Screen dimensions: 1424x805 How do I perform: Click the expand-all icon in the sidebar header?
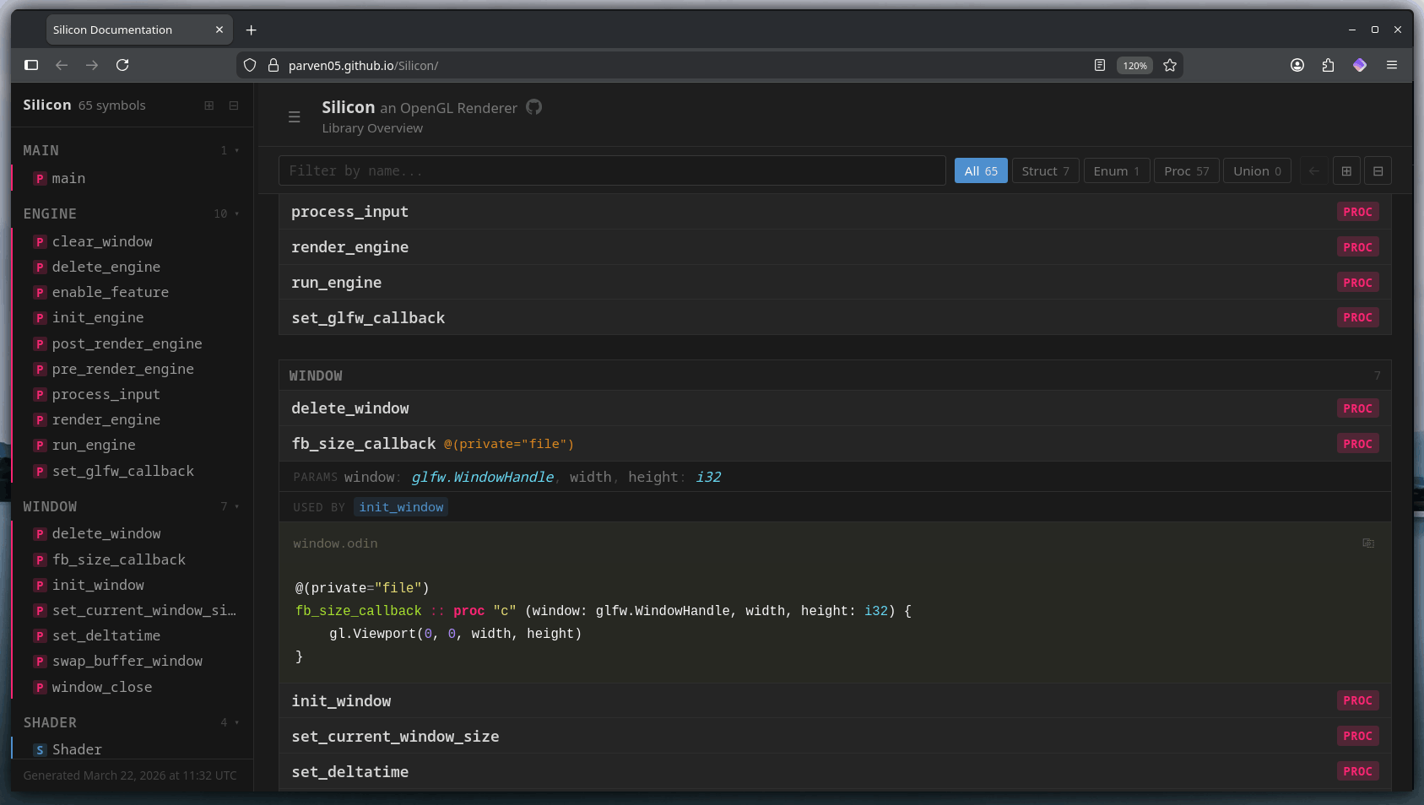point(208,105)
